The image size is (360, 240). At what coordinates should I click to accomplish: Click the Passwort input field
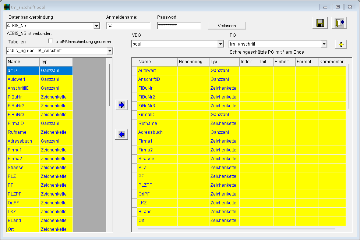coord(179,25)
